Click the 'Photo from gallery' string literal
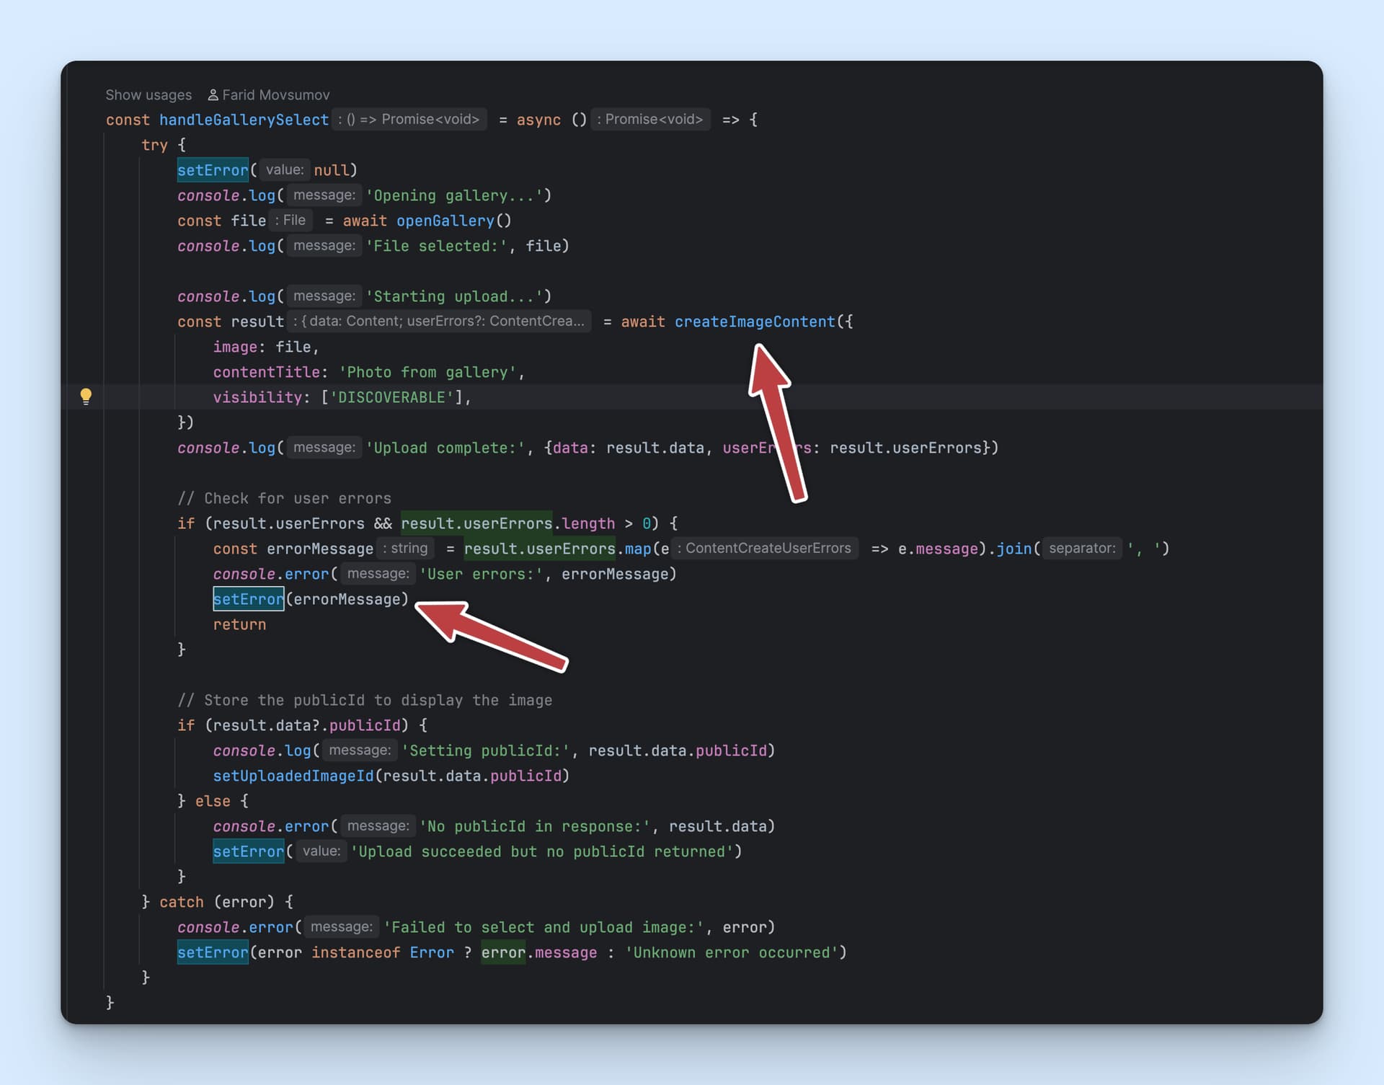Viewport: 1384px width, 1085px height. 427,372
